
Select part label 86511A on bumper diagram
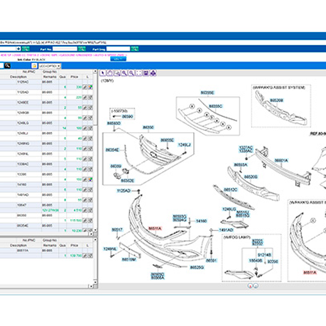click(x=155, y=229)
